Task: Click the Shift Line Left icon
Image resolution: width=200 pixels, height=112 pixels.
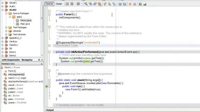Action: click(120, 4)
